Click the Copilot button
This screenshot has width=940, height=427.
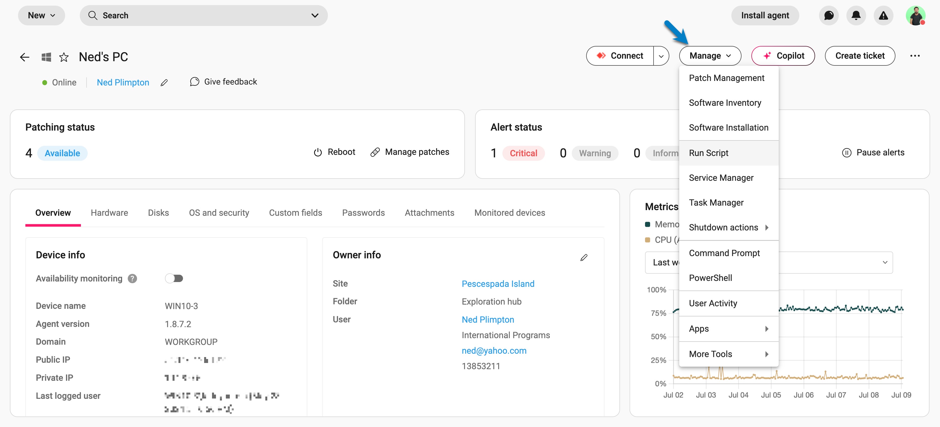click(783, 56)
